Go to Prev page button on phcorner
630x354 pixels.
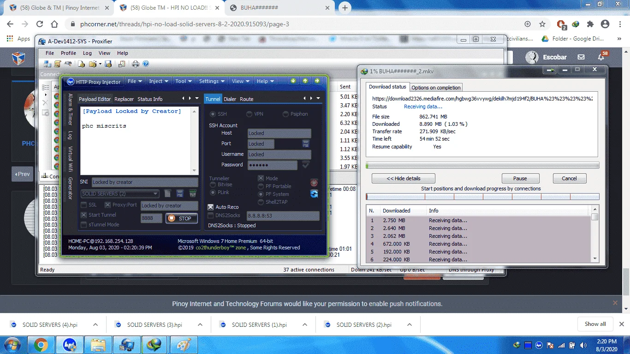(x=23, y=174)
